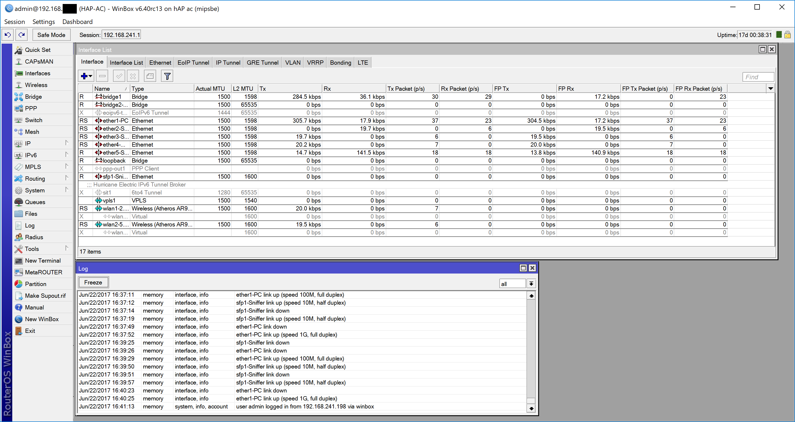Click in the Find search field
The width and height of the screenshot is (795, 422).
(758, 77)
